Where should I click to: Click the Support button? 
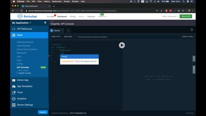point(43,112)
